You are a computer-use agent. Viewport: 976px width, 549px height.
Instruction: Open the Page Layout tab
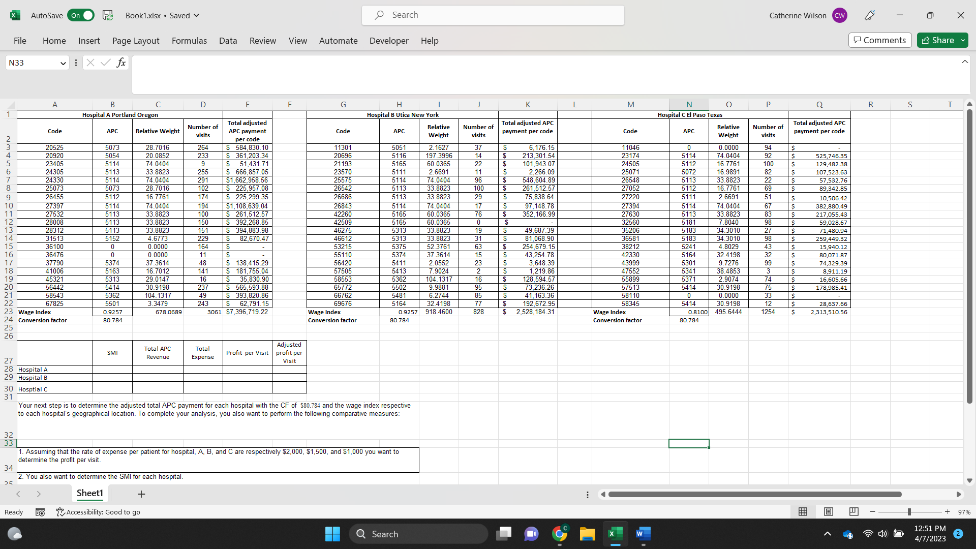coord(136,41)
